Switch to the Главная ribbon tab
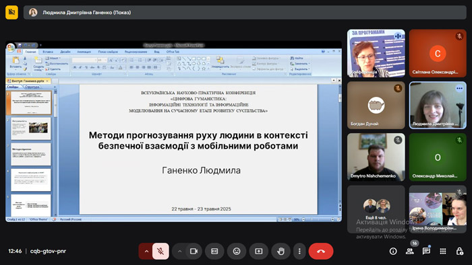 point(30,52)
